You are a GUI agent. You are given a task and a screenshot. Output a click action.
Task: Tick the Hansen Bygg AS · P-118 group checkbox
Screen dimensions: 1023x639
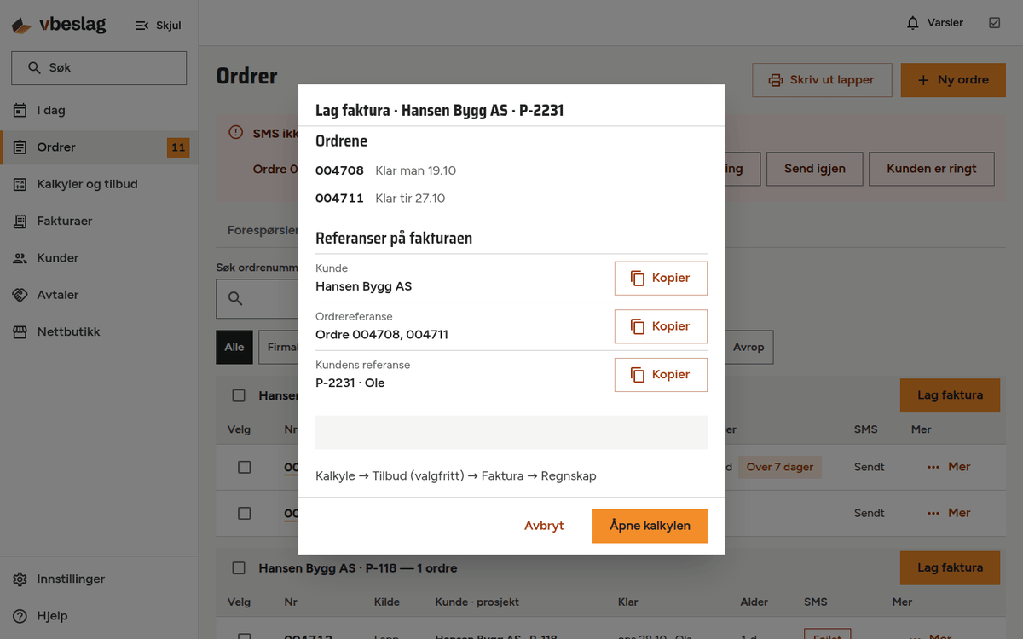[239, 567]
